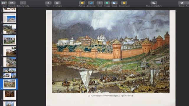
Task: Select slide 11 thumbnail
Action: coord(10,9)
